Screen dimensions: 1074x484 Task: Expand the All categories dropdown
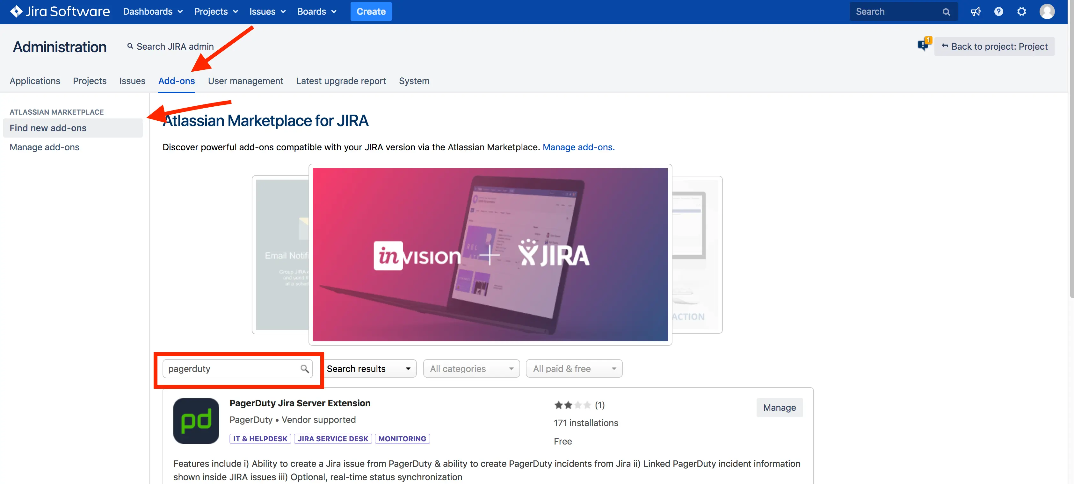click(471, 369)
